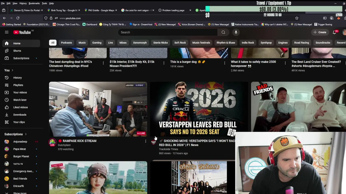Go back in browser
The height and width of the screenshot is (194, 346).
tap(4, 18)
